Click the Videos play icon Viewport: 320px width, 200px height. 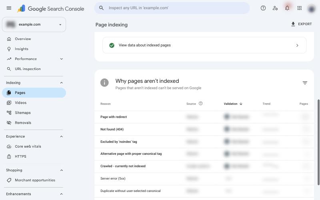9,103
